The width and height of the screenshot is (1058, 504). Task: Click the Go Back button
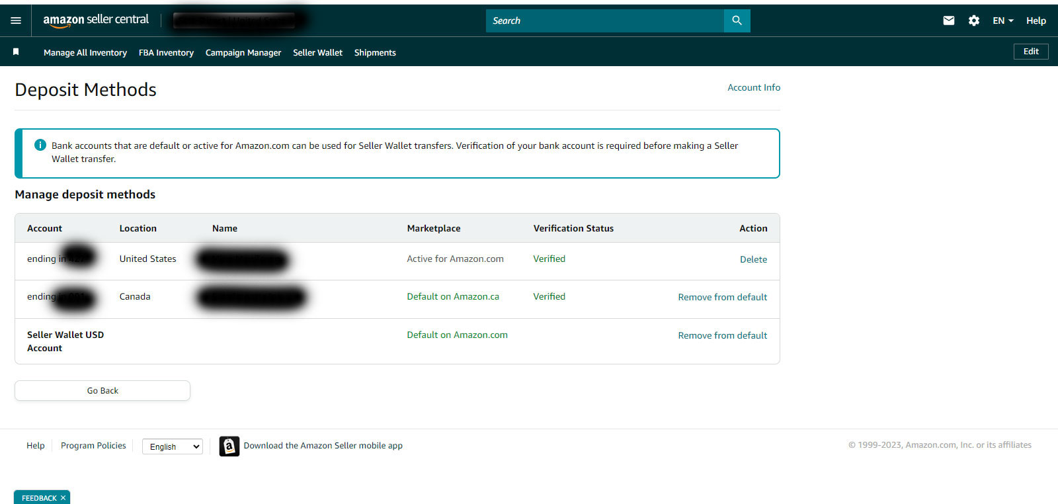[102, 391]
